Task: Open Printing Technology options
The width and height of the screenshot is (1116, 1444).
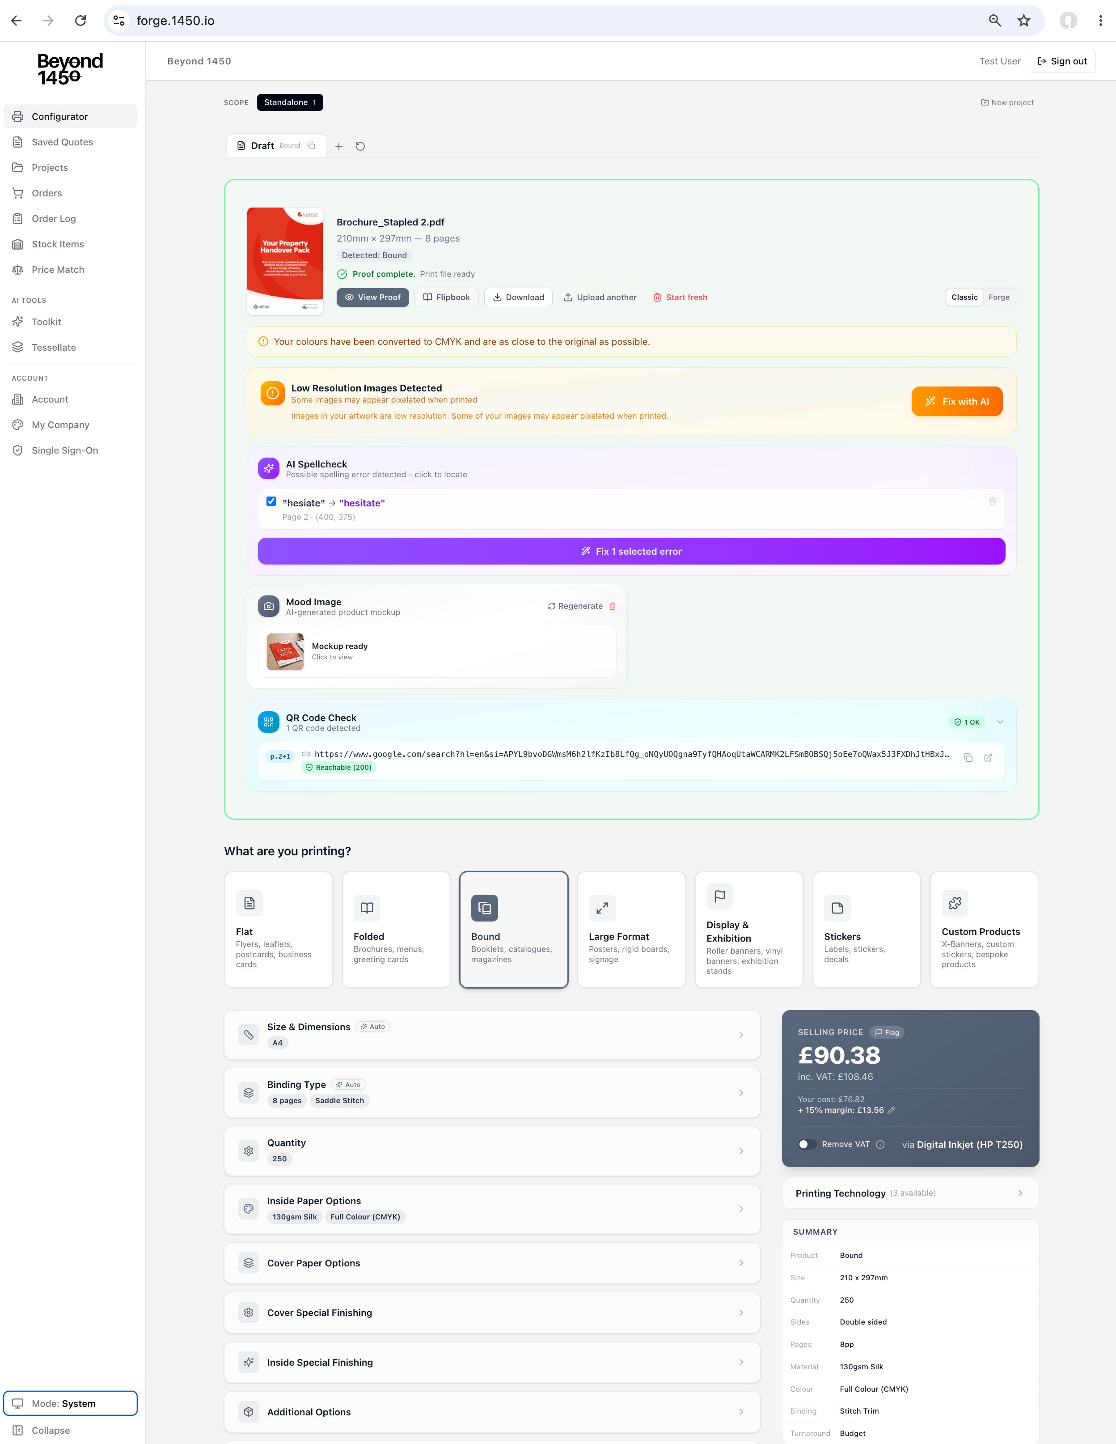Action: (910, 1193)
